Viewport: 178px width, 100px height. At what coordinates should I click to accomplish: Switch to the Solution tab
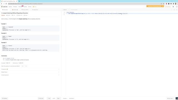tap(15, 10)
